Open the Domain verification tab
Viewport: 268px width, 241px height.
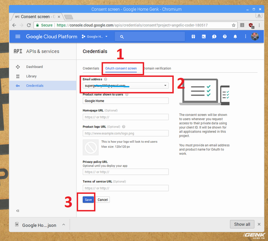[157, 68]
